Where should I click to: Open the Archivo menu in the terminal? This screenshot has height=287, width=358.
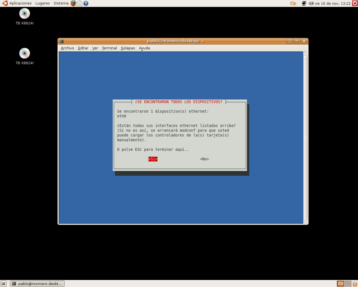[67, 48]
